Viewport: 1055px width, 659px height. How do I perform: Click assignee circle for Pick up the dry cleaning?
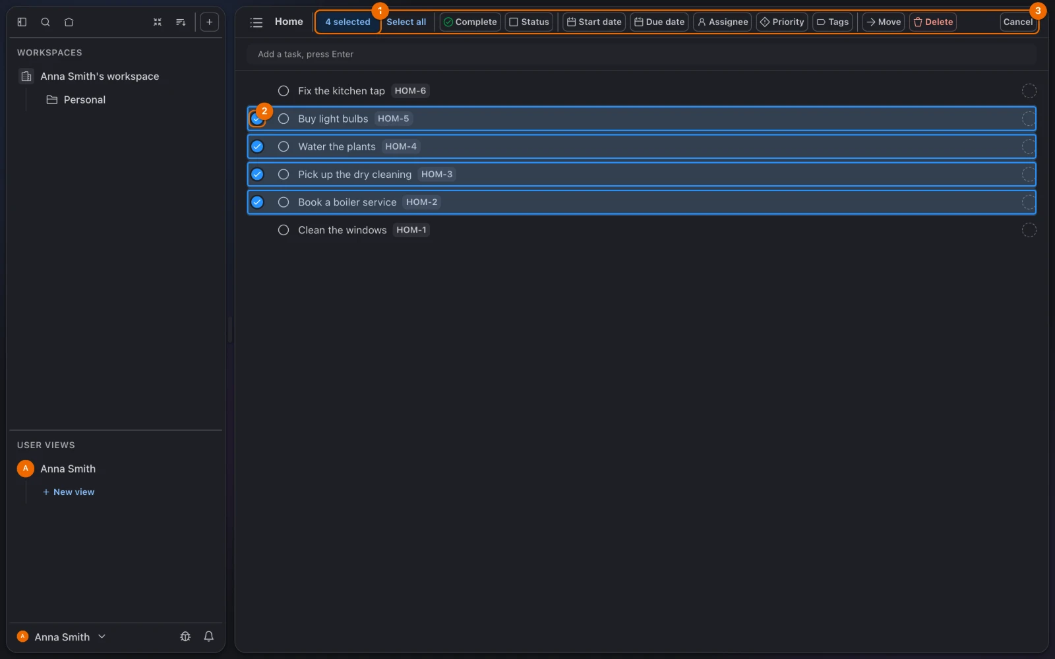click(x=1029, y=175)
